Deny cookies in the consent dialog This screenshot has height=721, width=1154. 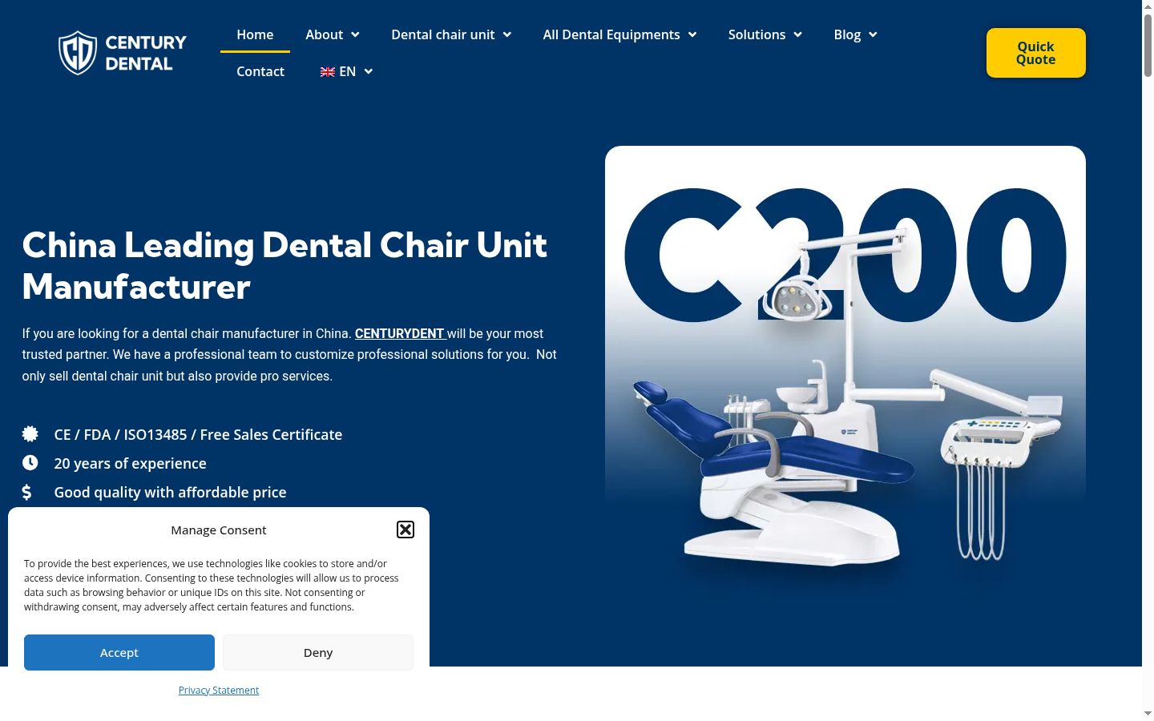coord(318,652)
